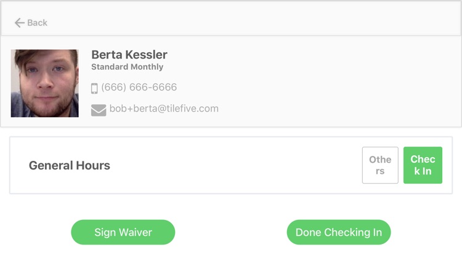Image resolution: width=462 pixels, height=260 pixels.
Task: Select the General Hours label
Action: pos(70,165)
